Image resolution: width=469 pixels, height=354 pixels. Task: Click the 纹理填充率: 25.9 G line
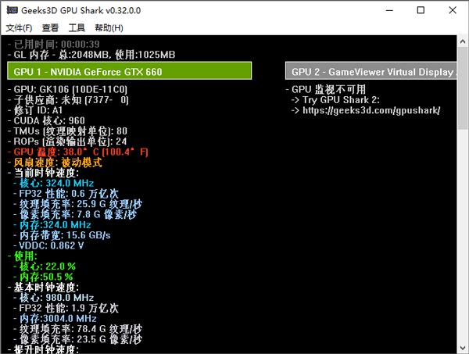click(x=77, y=204)
